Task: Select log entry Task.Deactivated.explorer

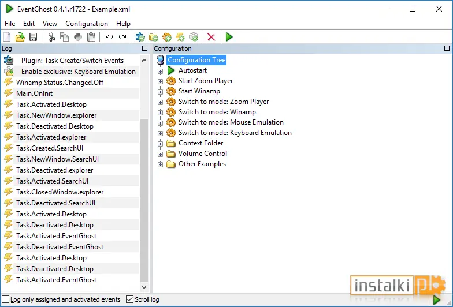Action: 54,170
